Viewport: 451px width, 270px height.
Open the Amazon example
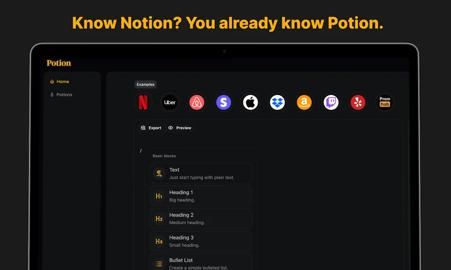click(x=304, y=102)
